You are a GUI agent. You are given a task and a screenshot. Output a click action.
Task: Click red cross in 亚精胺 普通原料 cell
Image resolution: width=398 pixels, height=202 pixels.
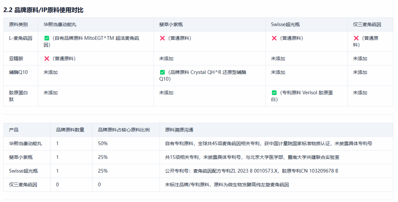pos(47,59)
